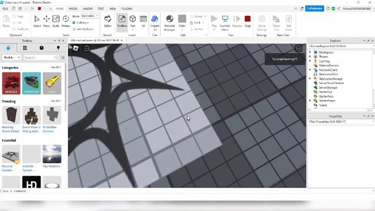Screen dimensions: 375x211
Task: Expand the Lighting node
Action: pos(310,61)
